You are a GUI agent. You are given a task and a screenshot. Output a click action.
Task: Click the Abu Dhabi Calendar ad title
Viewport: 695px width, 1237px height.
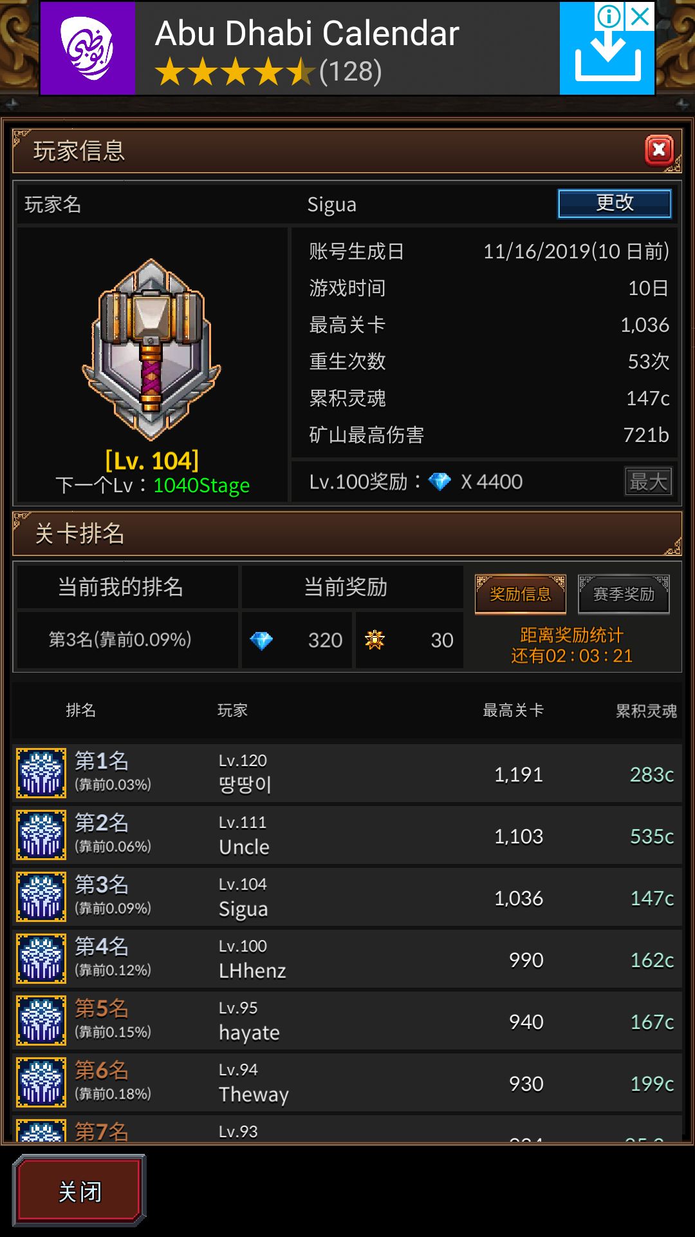307,34
